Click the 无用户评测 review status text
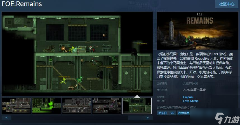Image resolution: width=240 pixels, height=125 pixels. pyautogui.click(x=190, y=83)
